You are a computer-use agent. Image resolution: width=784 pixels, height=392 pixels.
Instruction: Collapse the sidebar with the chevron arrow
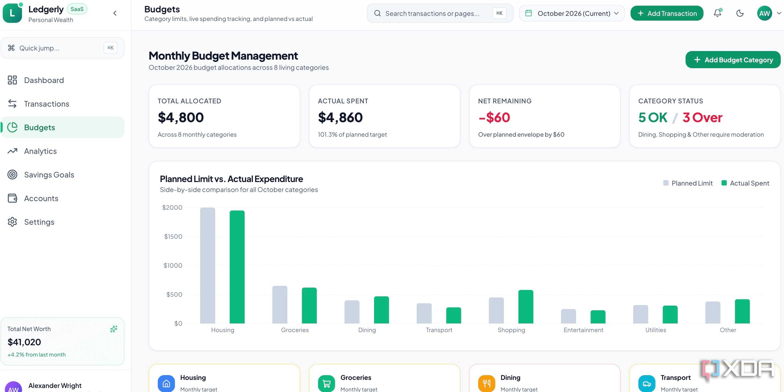click(x=115, y=13)
